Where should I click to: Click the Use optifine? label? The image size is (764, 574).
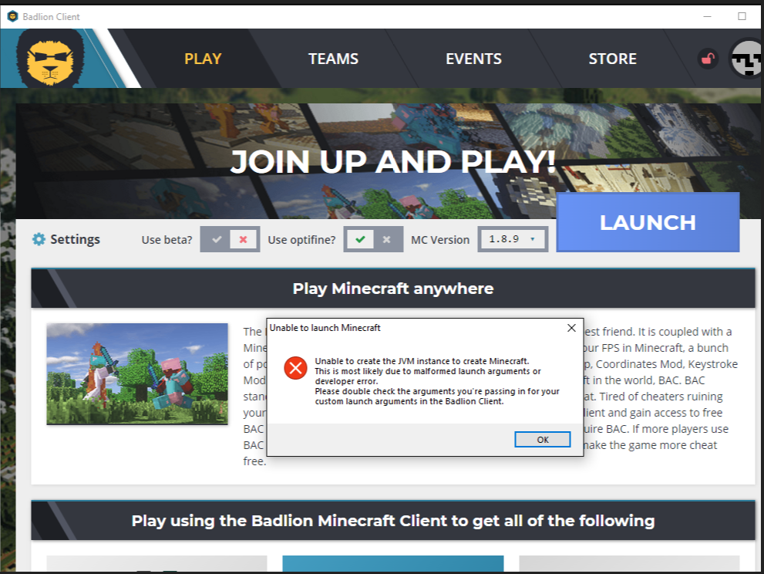tap(301, 240)
